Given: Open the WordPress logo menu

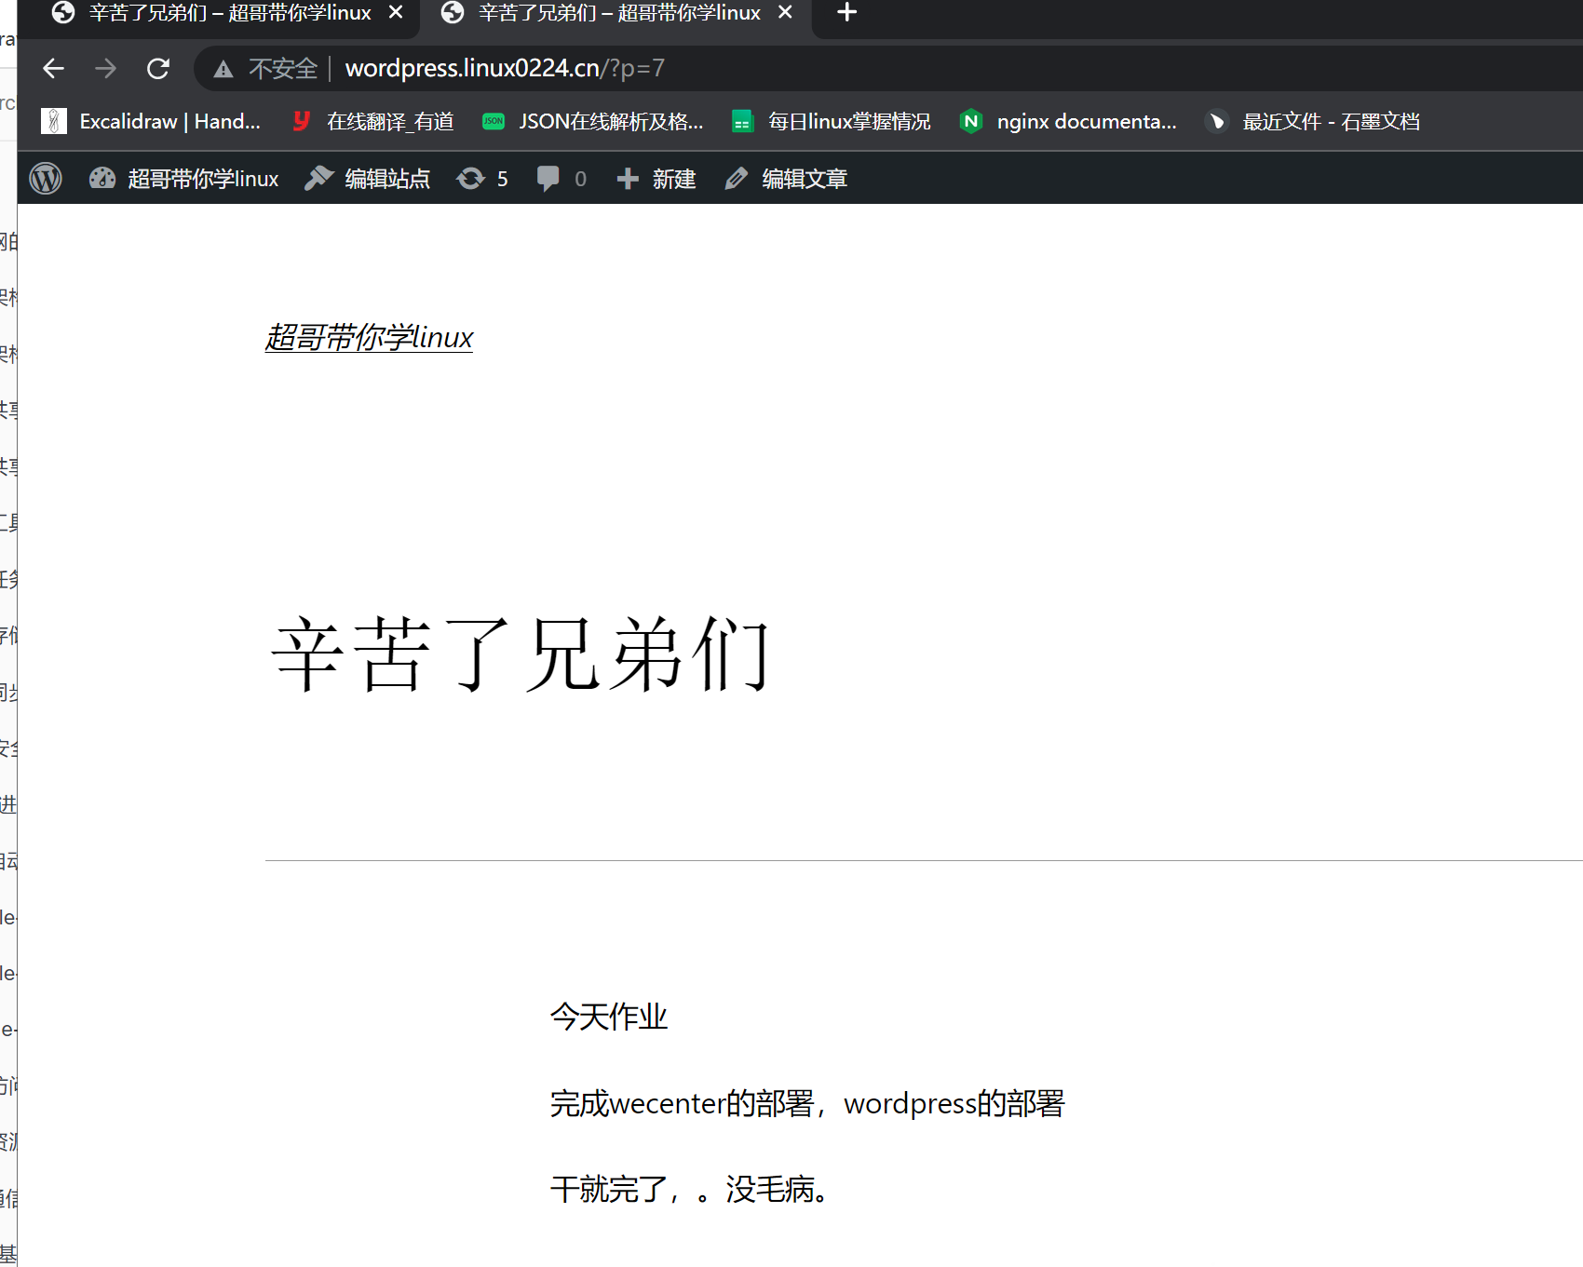Looking at the screenshot, I should click(45, 178).
